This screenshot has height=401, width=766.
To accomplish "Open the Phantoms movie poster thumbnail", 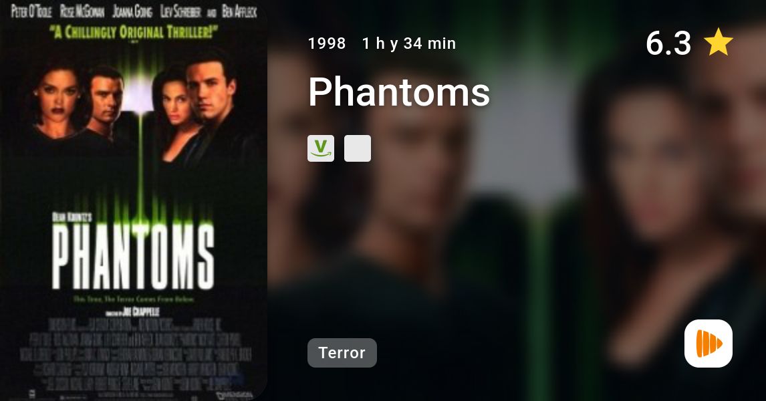I will pos(134,200).
